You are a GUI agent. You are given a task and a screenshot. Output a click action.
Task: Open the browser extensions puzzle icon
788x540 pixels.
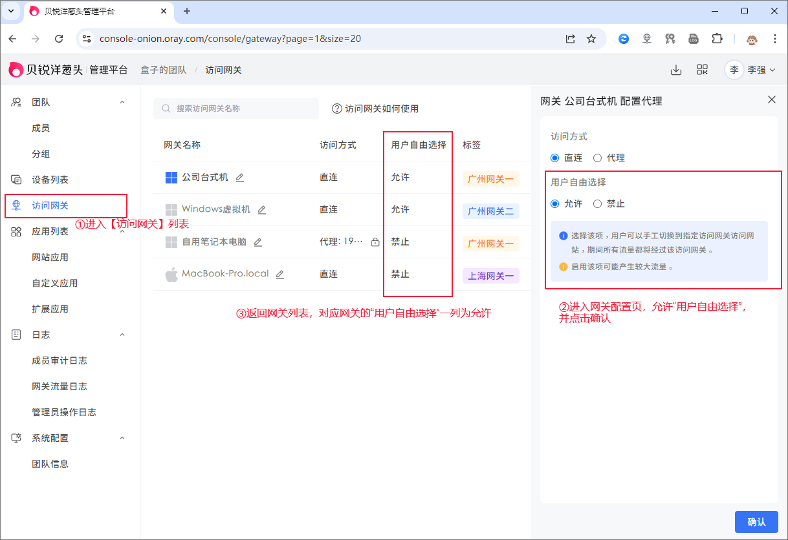click(717, 39)
